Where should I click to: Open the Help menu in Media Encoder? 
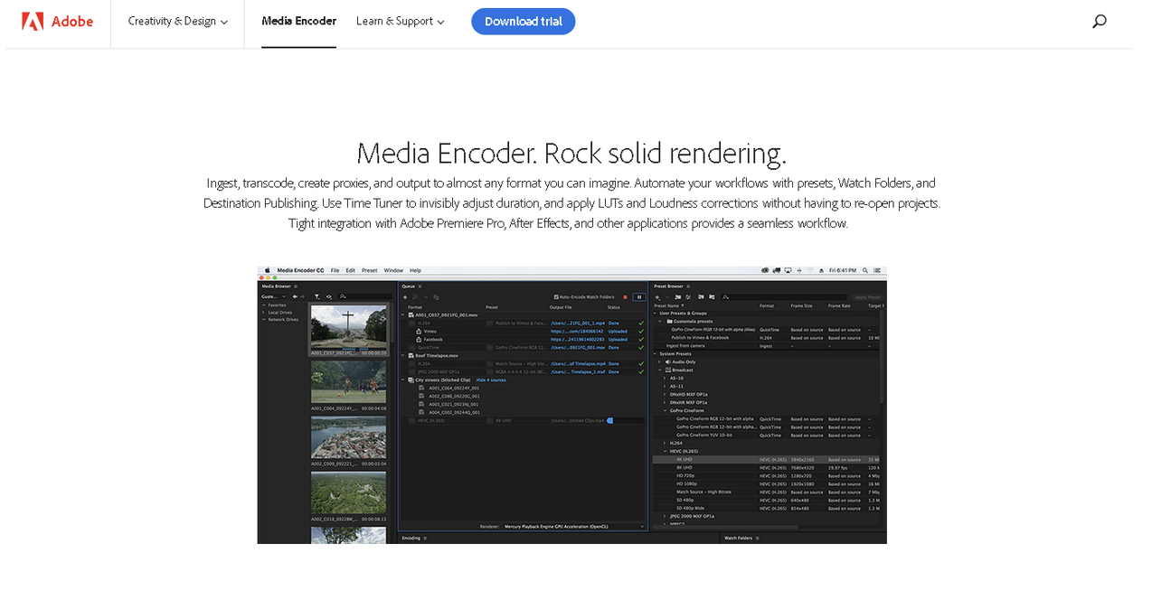click(x=415, y=270)
